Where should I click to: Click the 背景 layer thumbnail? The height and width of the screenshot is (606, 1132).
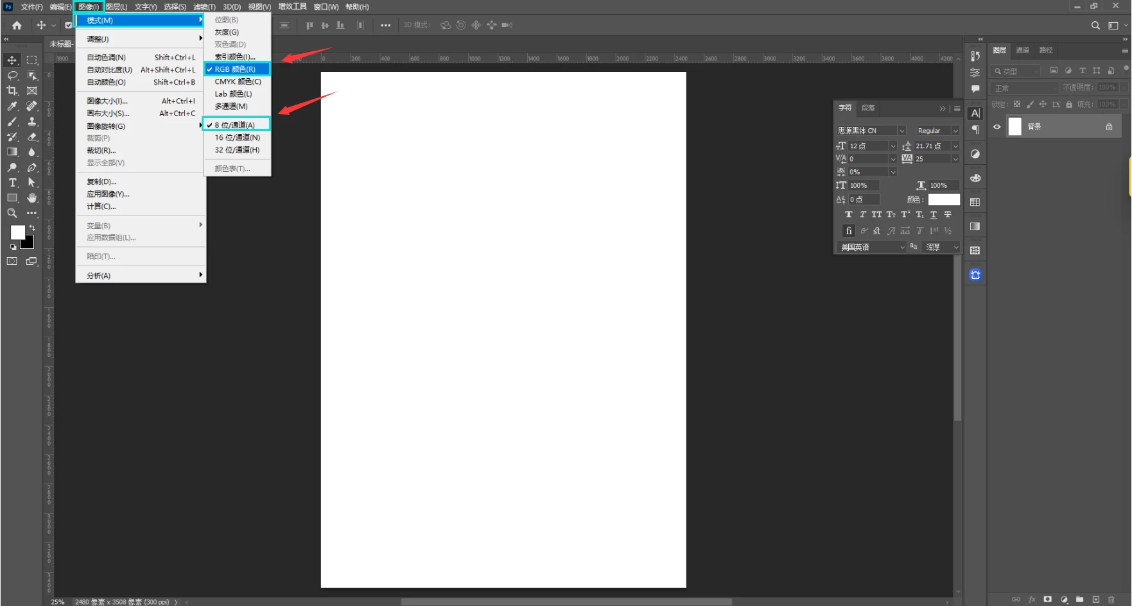click(1015, 127)
